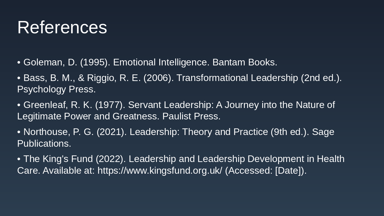Select the Transformational Leadership title text
Viewport: 384px width, 216px height.
click(x=237, y=78)
